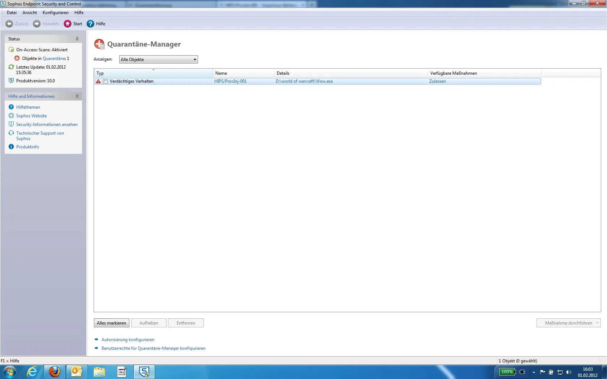Open the Hilfe menu

coord(79,13)
